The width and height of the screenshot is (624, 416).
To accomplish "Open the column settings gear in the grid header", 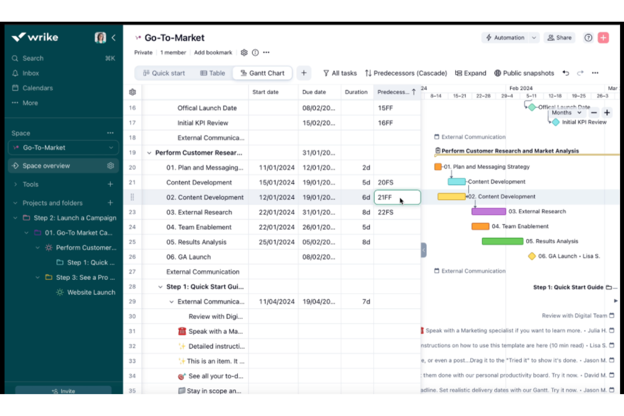I will [x=132, y=91].
